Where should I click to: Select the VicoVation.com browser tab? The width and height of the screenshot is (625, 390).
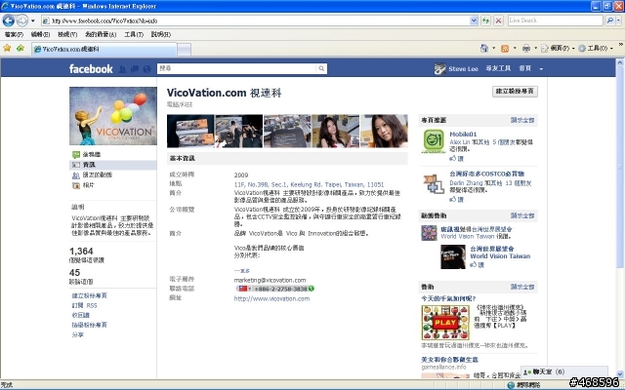(104, 50)
